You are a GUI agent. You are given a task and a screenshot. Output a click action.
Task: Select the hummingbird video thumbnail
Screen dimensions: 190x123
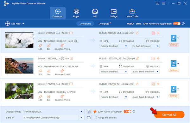(x=19, y=40)
